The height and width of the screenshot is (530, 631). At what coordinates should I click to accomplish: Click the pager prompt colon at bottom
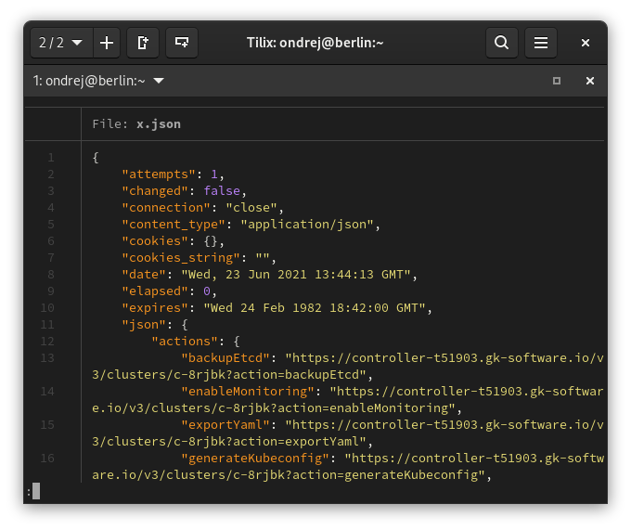pyautogui.click(x=30, y=491)
